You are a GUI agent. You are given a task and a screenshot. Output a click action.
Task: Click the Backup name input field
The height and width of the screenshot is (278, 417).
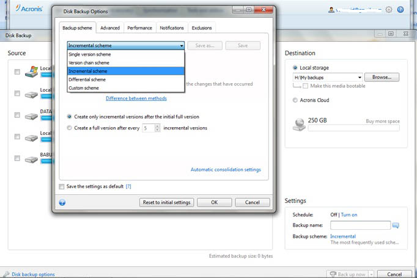click(360, 225)
